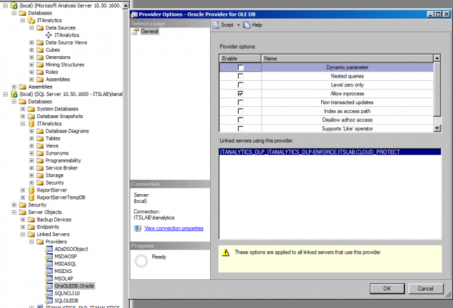The width and height of the screenshot is (453, 308).
Task: Click the view connection properties icon
Action: [x=138, y=228]
